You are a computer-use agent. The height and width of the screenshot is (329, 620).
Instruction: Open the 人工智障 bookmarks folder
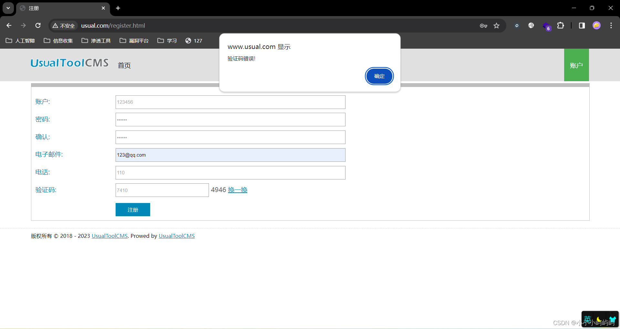point(20,41)
